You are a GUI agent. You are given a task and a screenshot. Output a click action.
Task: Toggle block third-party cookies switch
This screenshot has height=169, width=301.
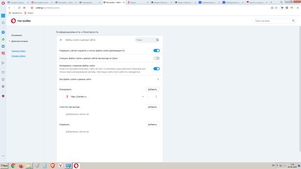click(x=157, y=69)
